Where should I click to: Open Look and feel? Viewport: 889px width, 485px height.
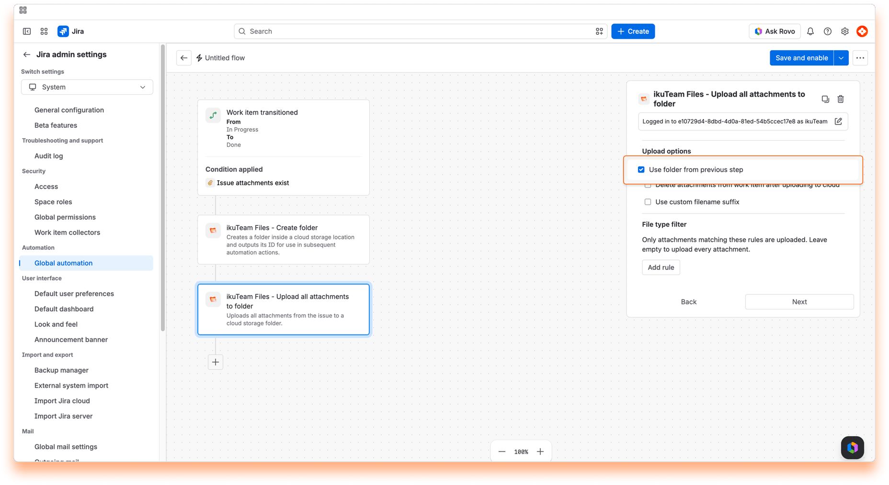pos(56,324)
